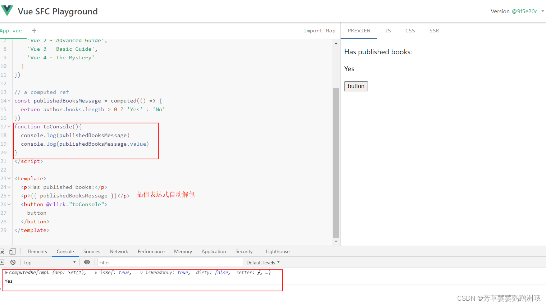Screen dimensions: 546x305
Task: Open the Network panel in DevTools
Action: (x=119, y=251)
